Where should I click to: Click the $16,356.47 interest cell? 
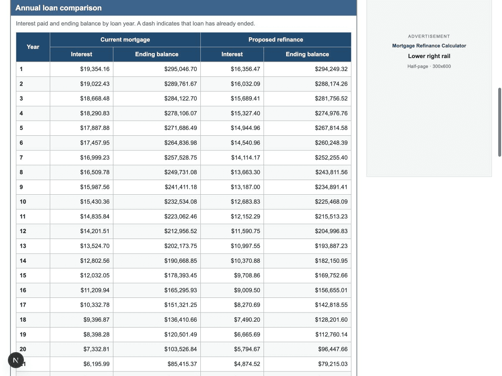232,69
